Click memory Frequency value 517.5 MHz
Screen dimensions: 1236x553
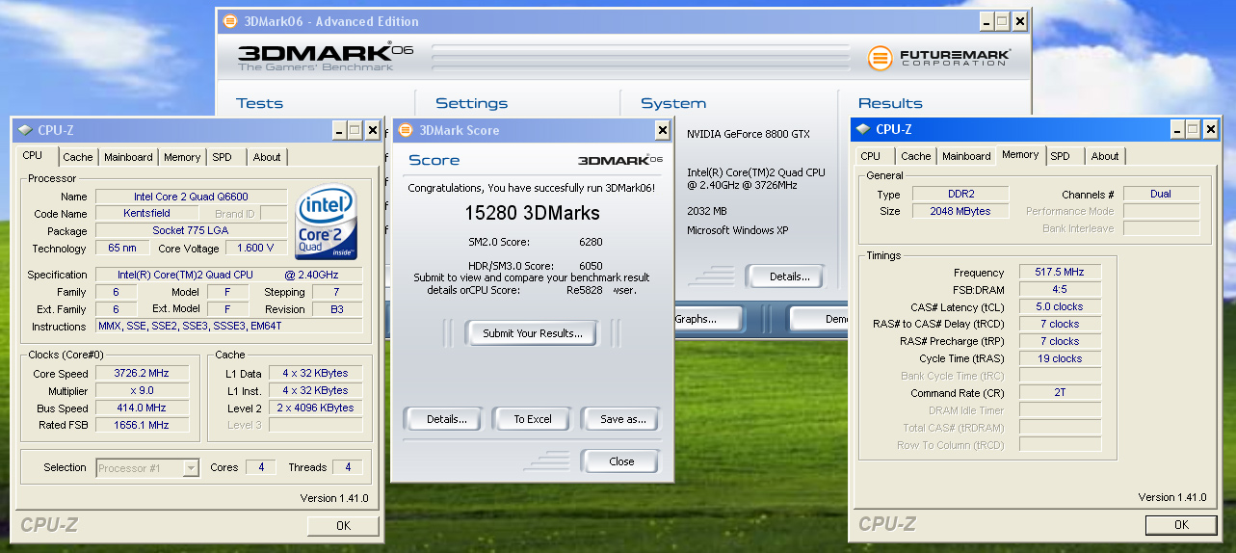point(1060,273)
